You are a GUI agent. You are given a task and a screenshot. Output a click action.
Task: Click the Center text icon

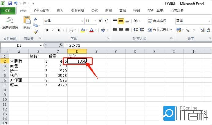[121, 30]
